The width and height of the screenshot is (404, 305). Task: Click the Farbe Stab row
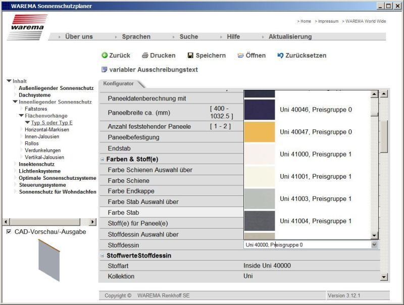coord(171,212)
